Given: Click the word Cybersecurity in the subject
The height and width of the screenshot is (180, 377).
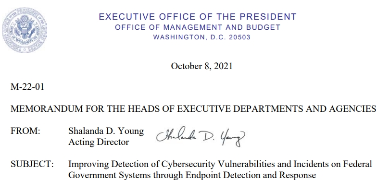Looking at the screenshot, I should pyautogui.click(x=188, y=164).
